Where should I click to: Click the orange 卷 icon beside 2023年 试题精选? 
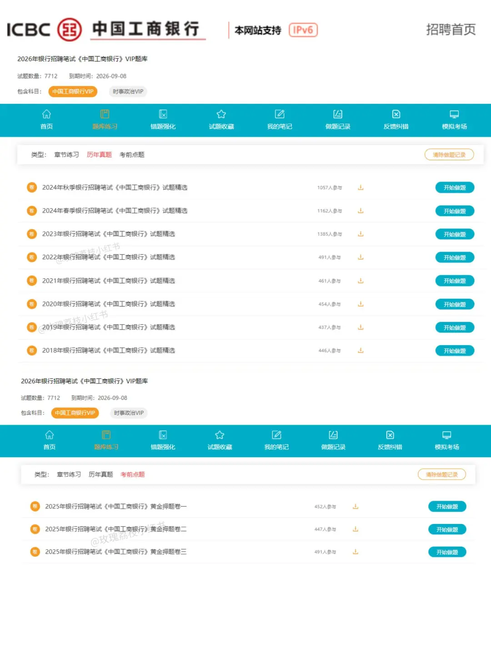(x=32, y=234)
